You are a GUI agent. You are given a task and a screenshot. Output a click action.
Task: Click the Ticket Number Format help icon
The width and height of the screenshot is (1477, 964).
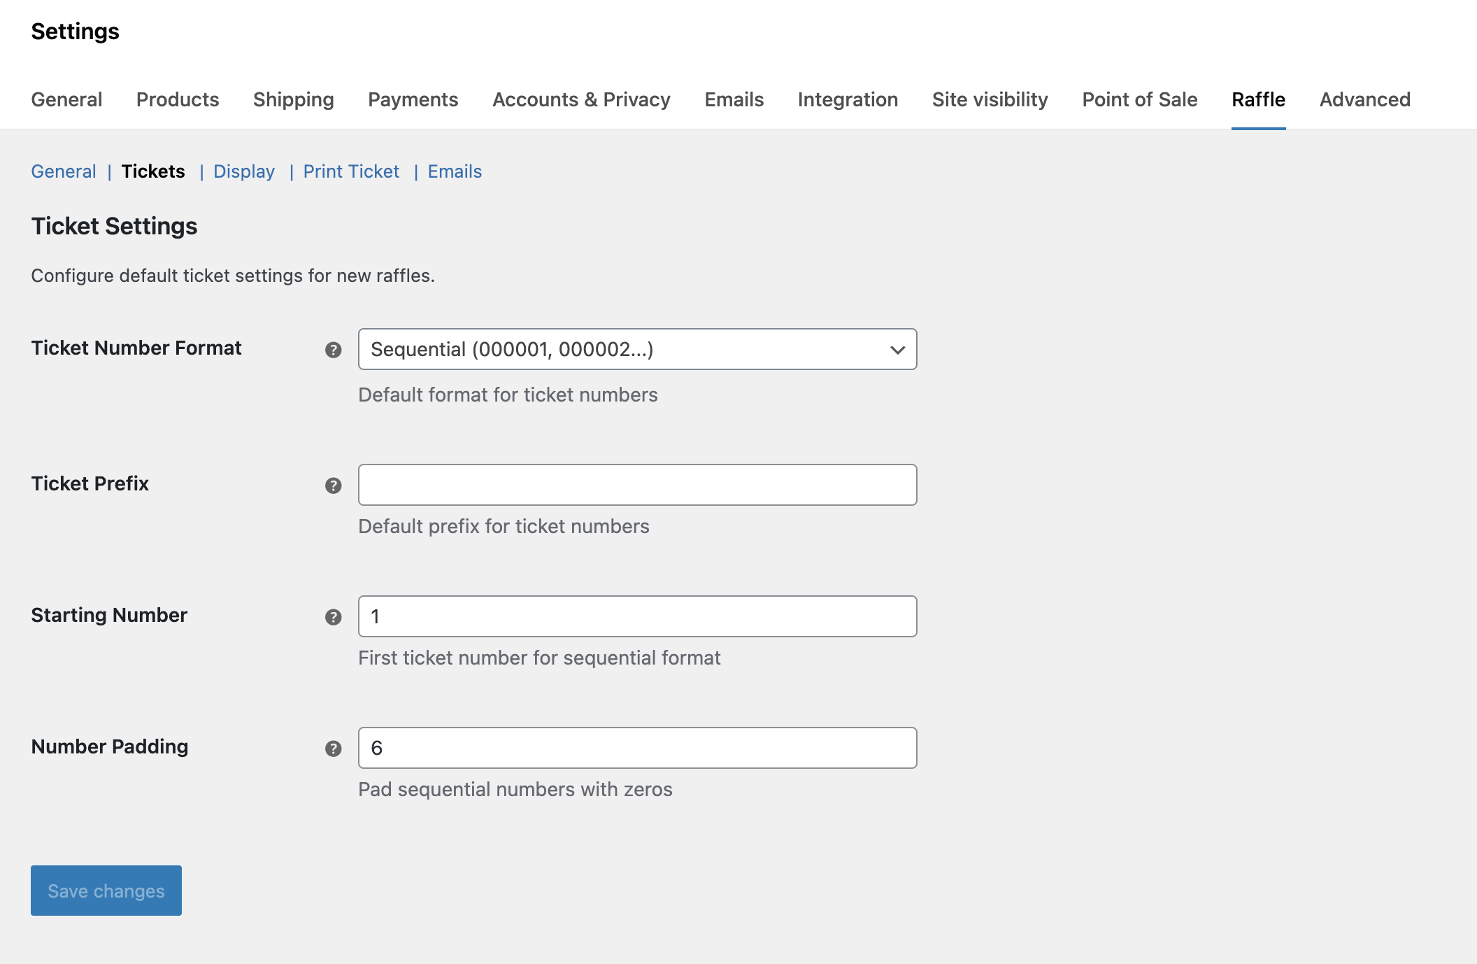[334, 350]
